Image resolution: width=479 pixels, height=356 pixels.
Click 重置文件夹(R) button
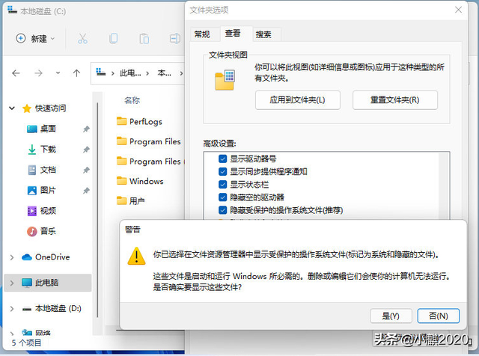(395, 99)
